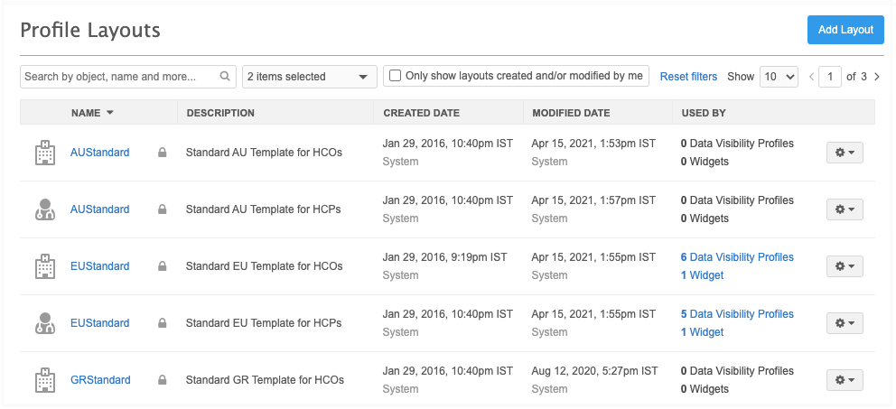Open the Show rows per page dropdown
896x409 pixels.
coord(779,77)
